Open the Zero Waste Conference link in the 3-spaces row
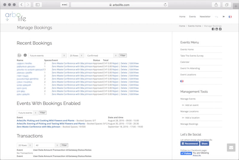Image resolution: width=239 pixels, height=160 pixels. (x=72, y=70)
